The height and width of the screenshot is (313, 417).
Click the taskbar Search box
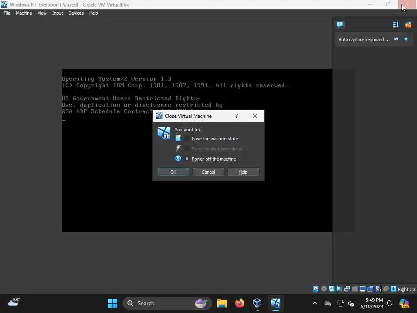point(167,303)
